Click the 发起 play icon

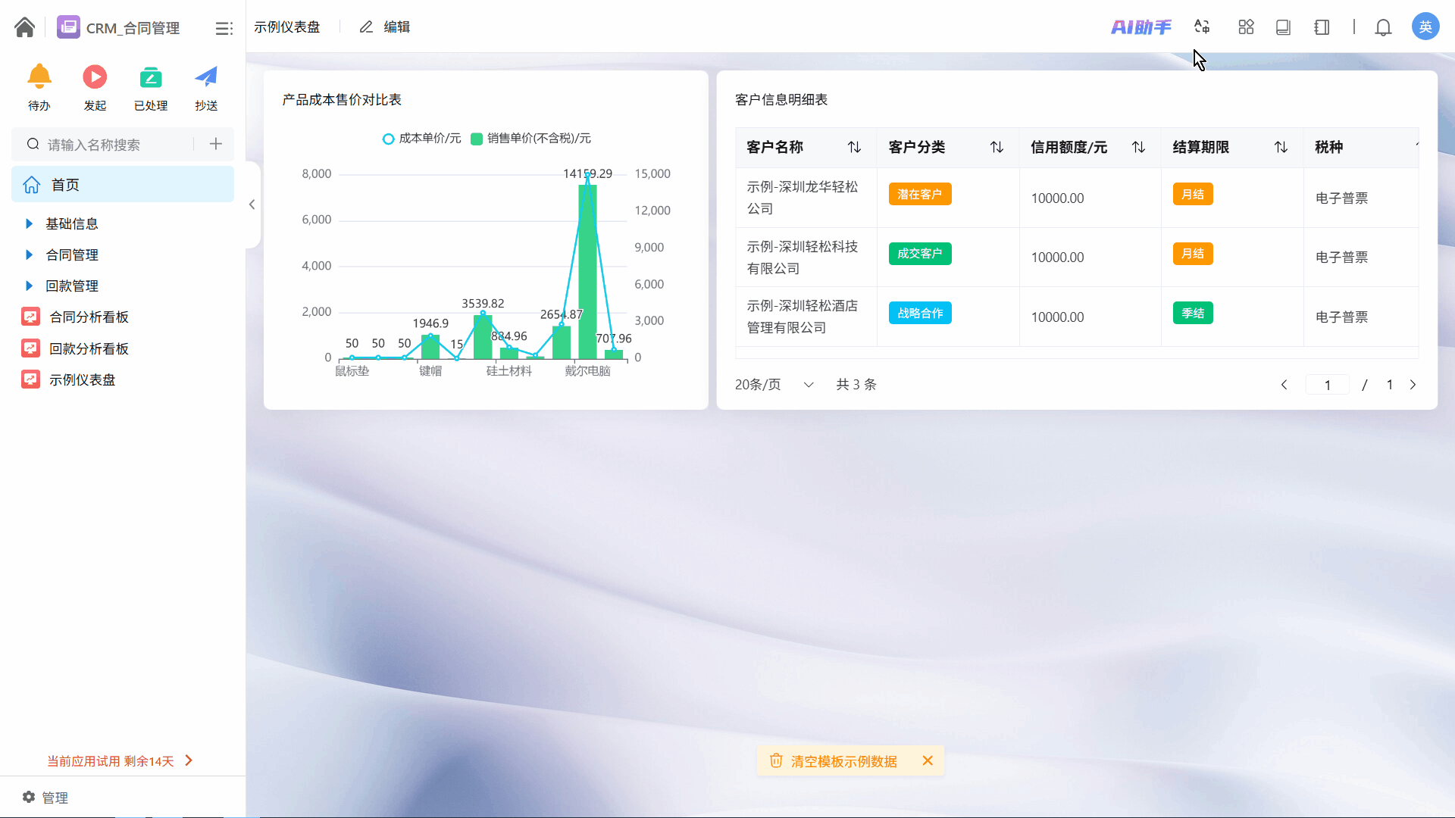[x=95, y=77]
